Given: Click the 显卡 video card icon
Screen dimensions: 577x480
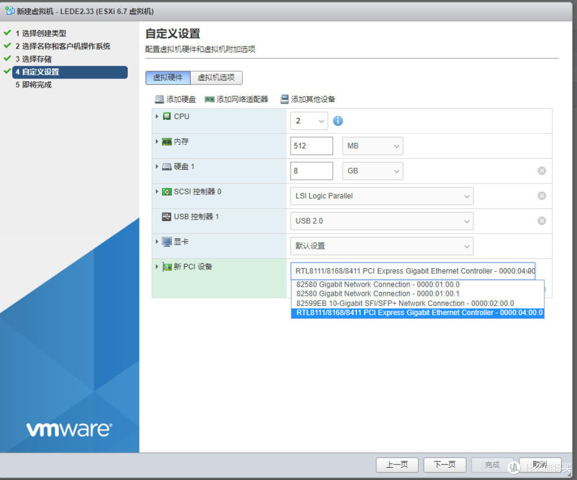Looking at the screenshot, I should point(167,241).
